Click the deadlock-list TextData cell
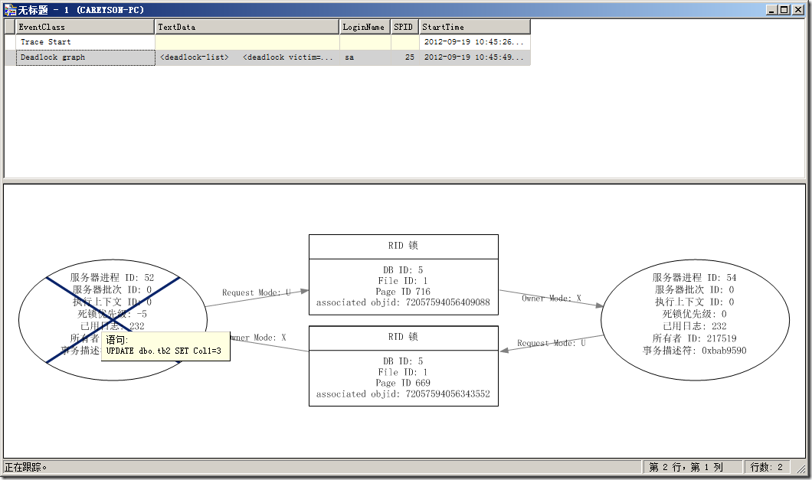This screenshot has height=480, width=812. click(x=247, y=57)
